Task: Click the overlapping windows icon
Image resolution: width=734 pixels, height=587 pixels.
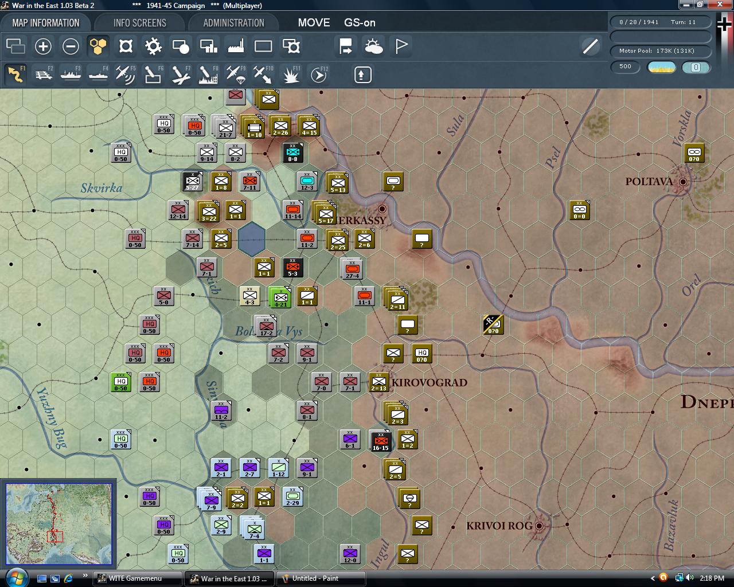Action: [x=15, y=46]
